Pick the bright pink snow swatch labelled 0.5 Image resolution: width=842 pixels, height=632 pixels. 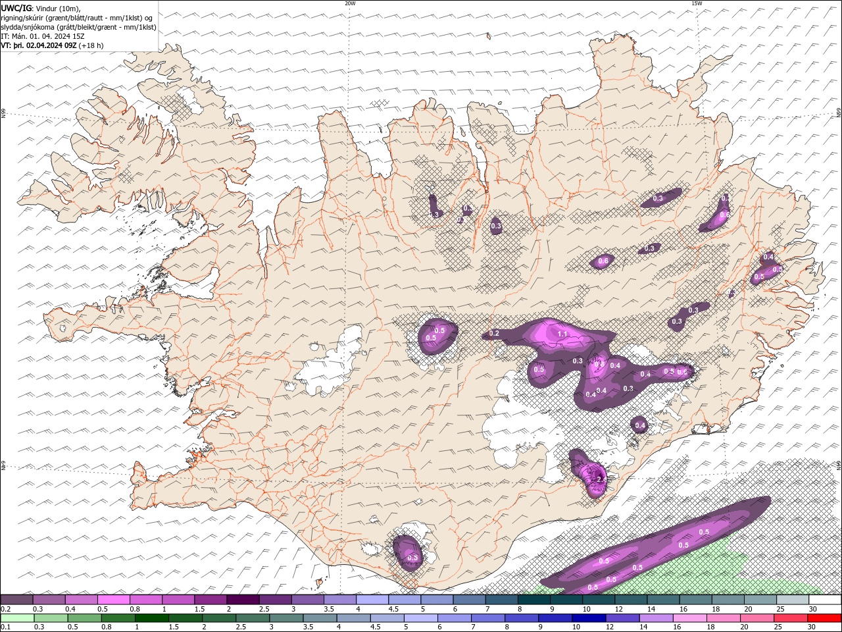[x=113, y=600]
